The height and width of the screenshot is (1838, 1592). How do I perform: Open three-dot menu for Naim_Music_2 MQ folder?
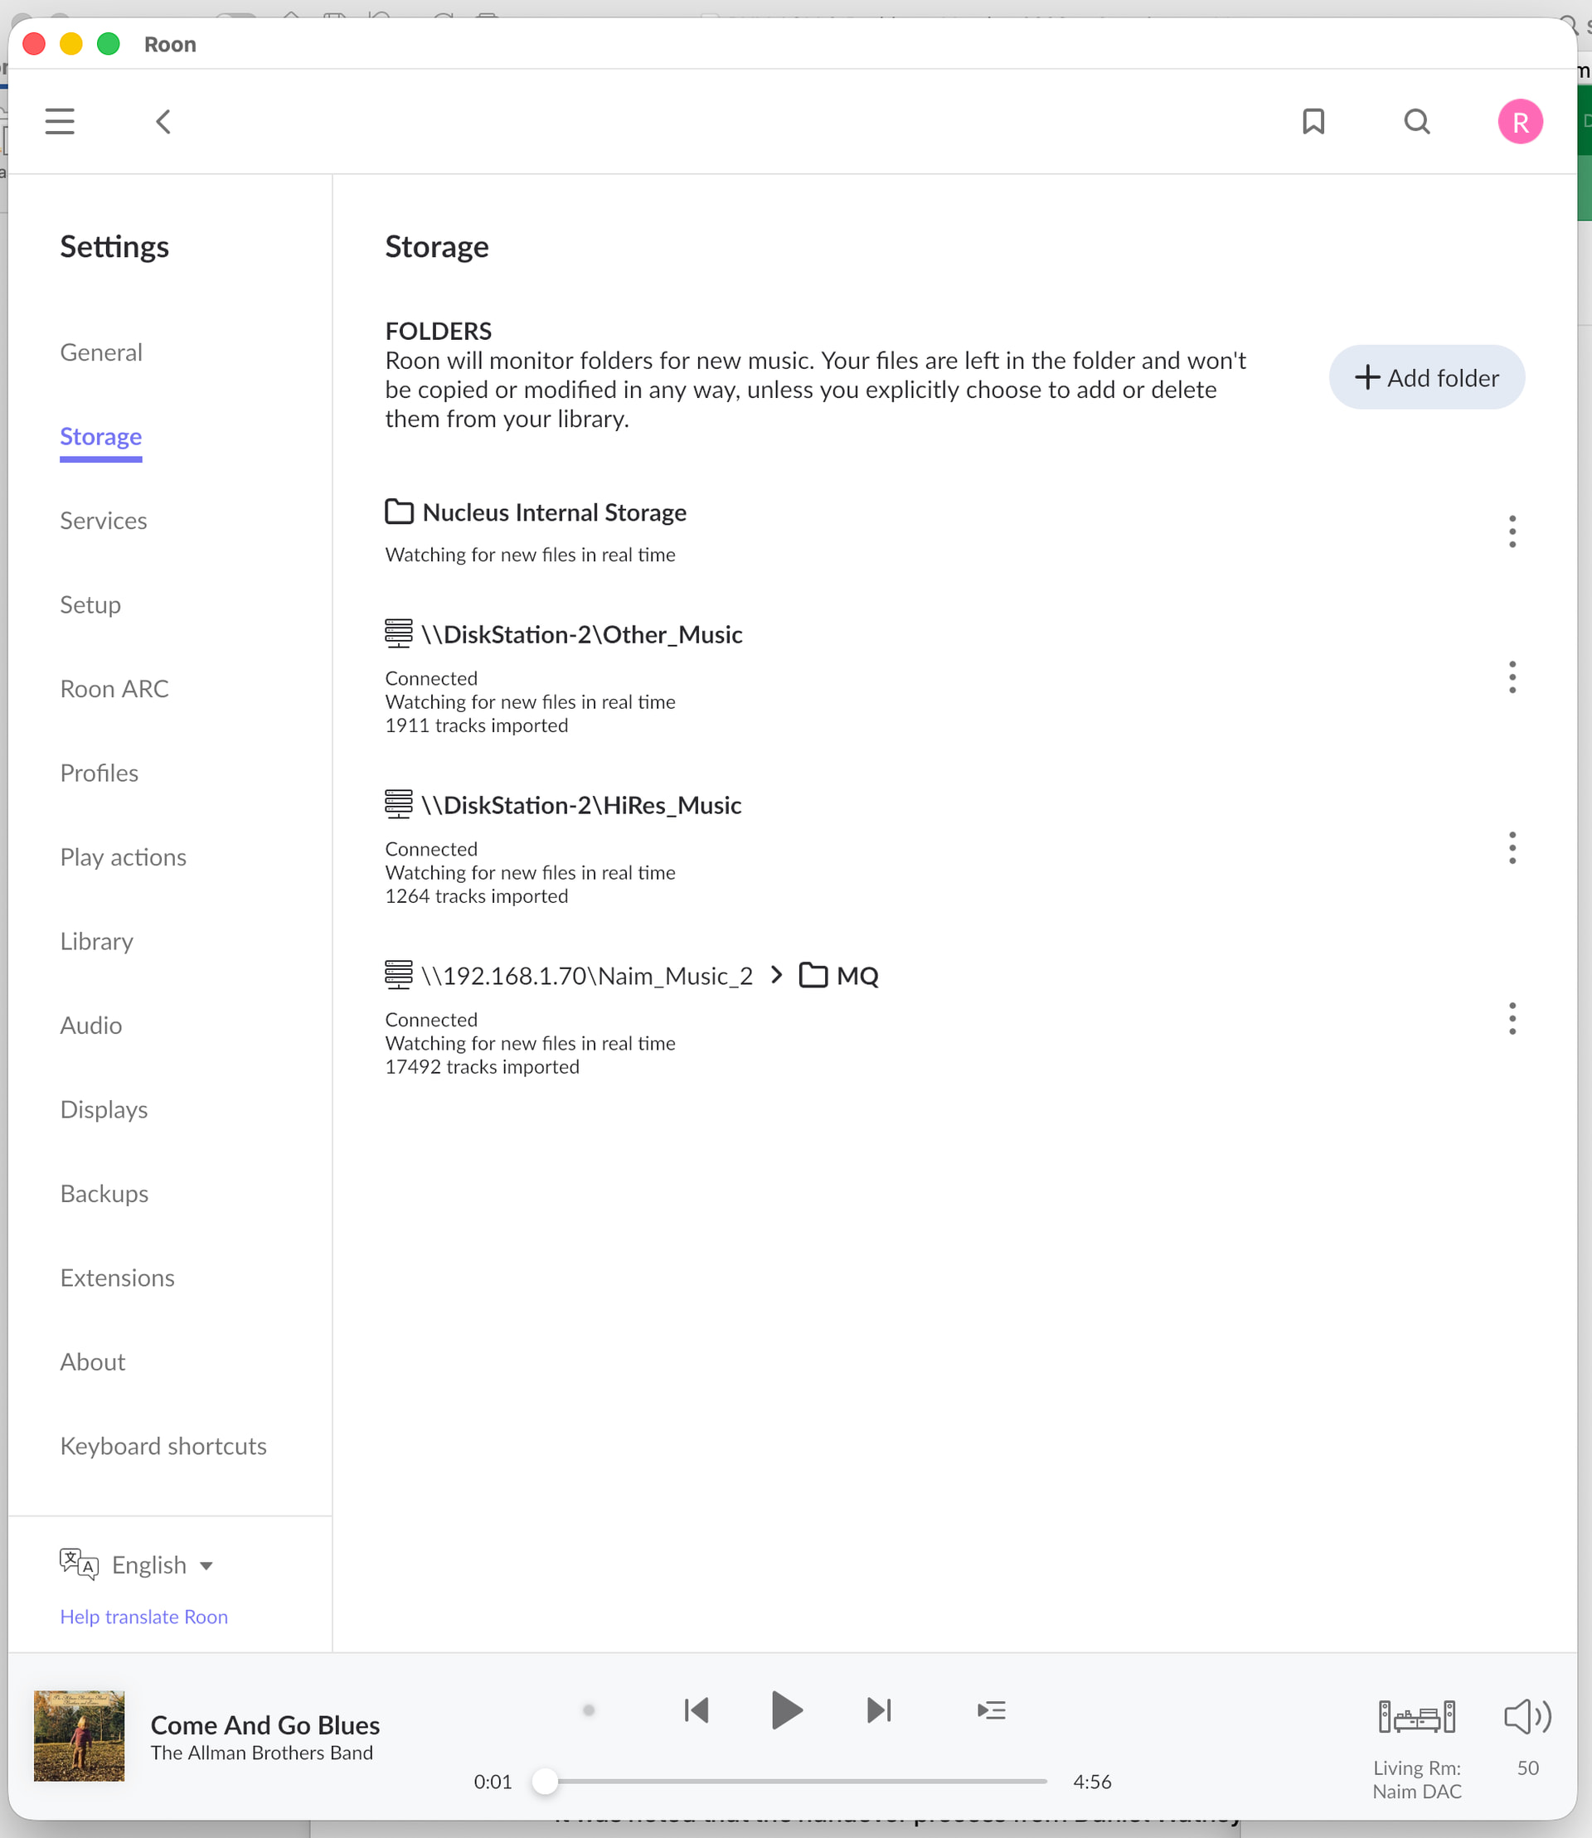pyautogui.click(x=1511, y=1018)
